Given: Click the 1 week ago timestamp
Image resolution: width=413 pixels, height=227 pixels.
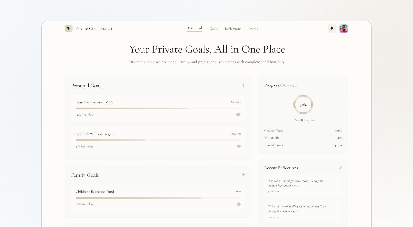Looking at the screenshot, I should click(x=273, y=217).
